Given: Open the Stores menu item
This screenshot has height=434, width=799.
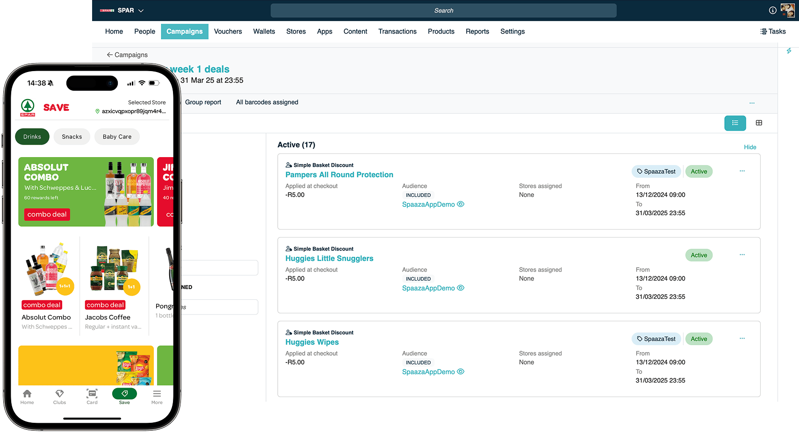Looking at the screenshot, I should [x=296, y=31].
